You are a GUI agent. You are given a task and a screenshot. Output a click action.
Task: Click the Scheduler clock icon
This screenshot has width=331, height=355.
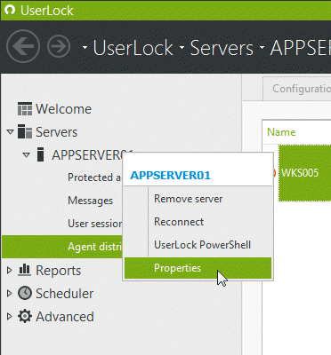tap(25, 293)
